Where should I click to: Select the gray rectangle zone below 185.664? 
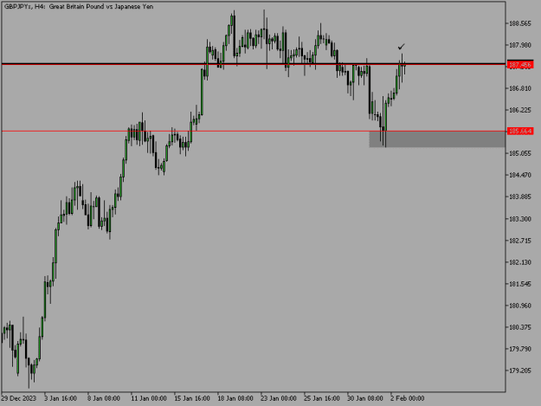pyautogui.click(x=437, y=139)
